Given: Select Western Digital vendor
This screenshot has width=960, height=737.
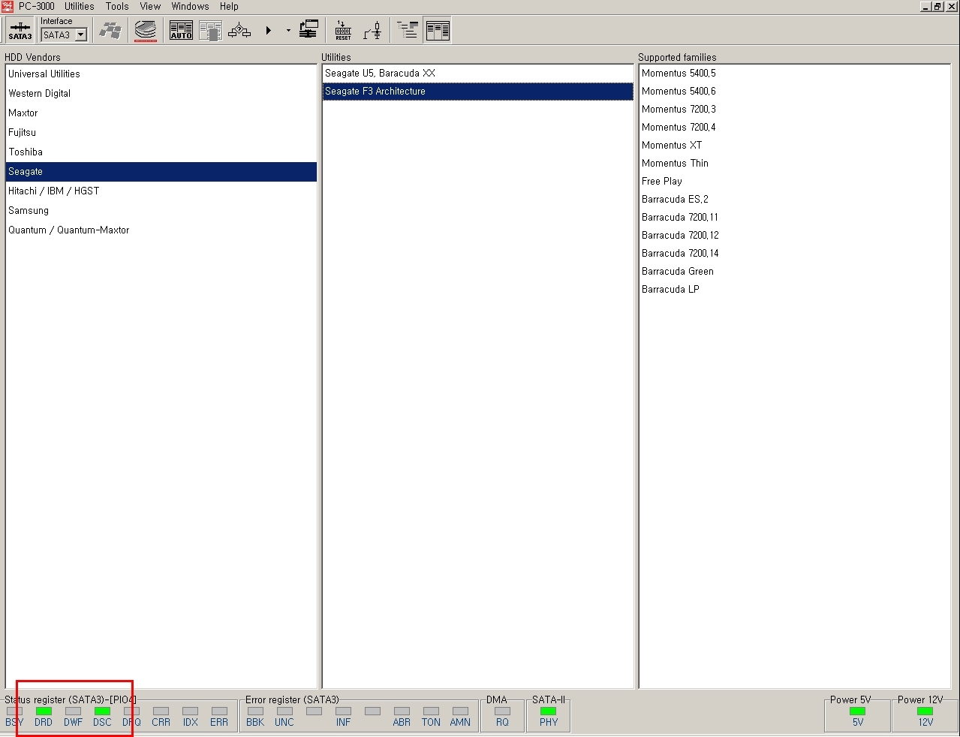Looking at the screenshot, I should [161, 93].
